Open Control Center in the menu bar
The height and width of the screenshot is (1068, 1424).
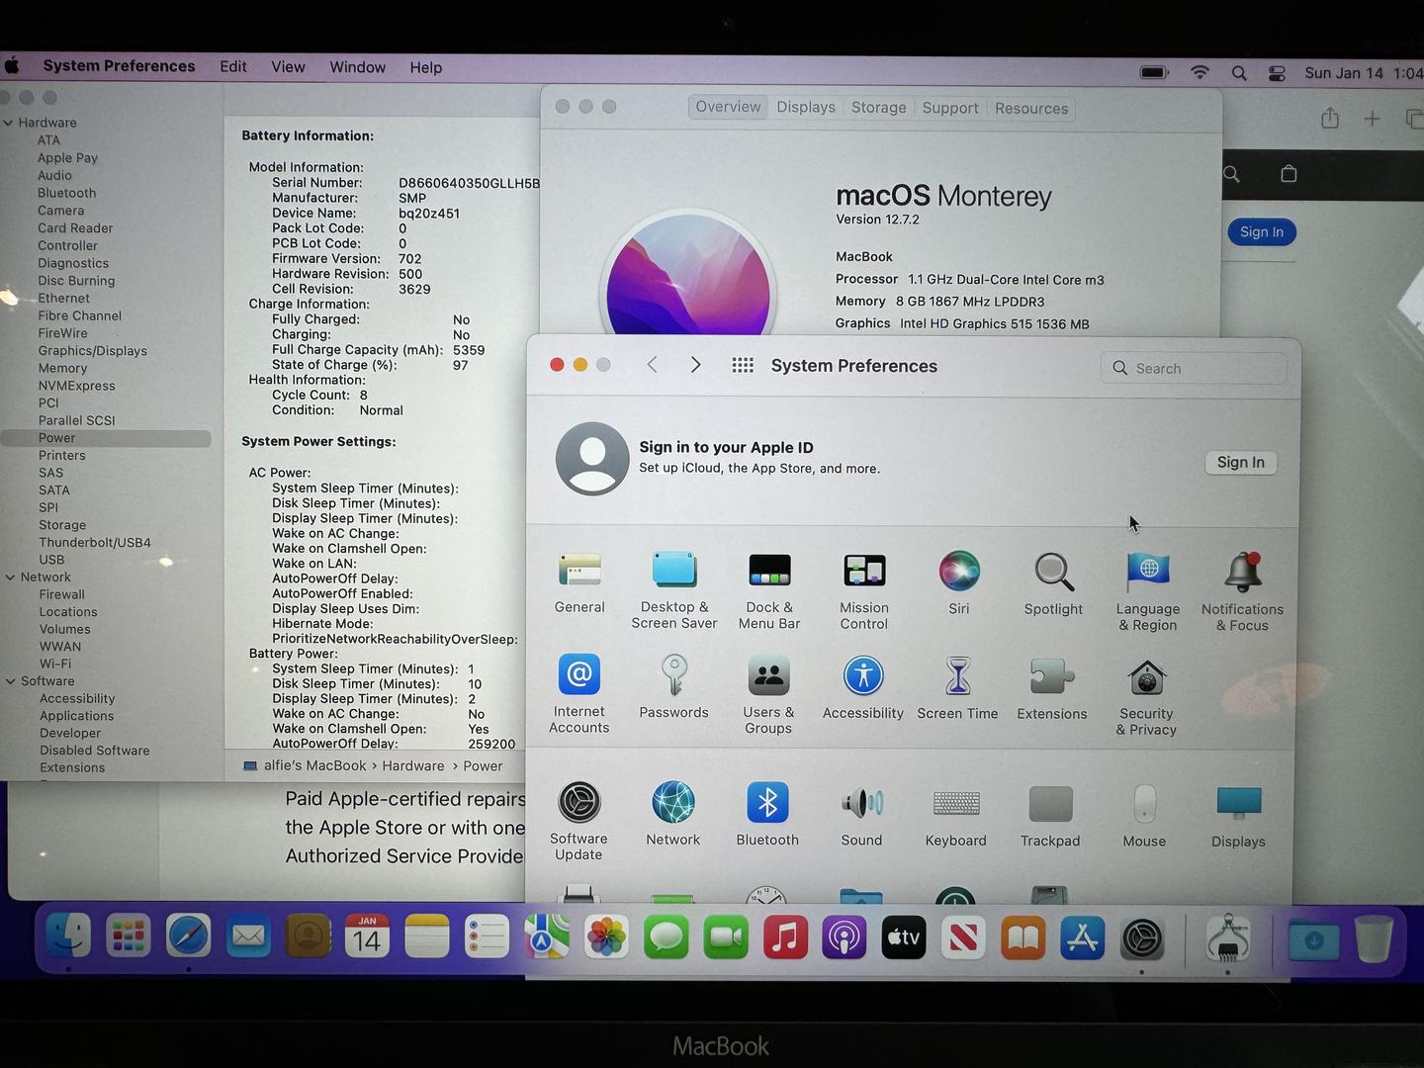tap(1277, 73)
